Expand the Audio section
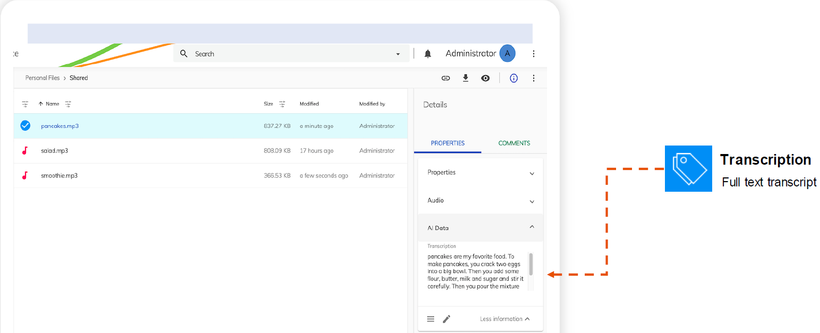The width and height of the screenshot is (820, 333). click(x=532, y=201)
